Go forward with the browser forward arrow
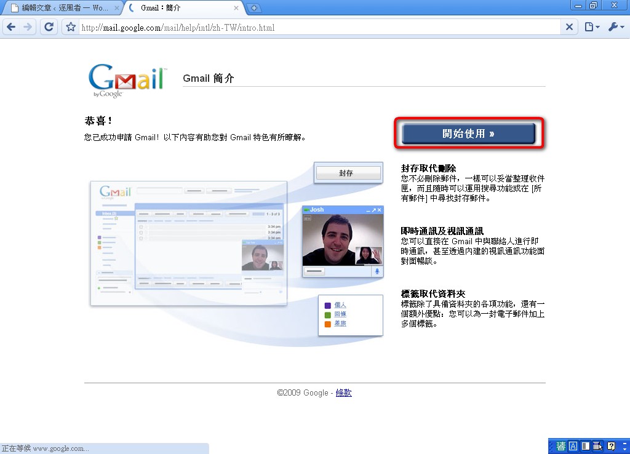Viewport: 630px width, 454px height. [28, 27]
